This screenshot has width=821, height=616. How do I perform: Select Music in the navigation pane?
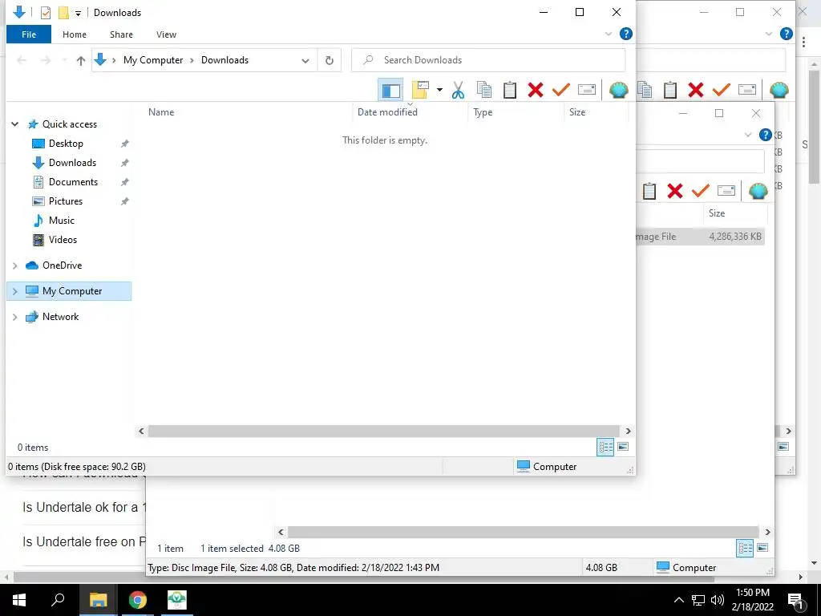61,221
